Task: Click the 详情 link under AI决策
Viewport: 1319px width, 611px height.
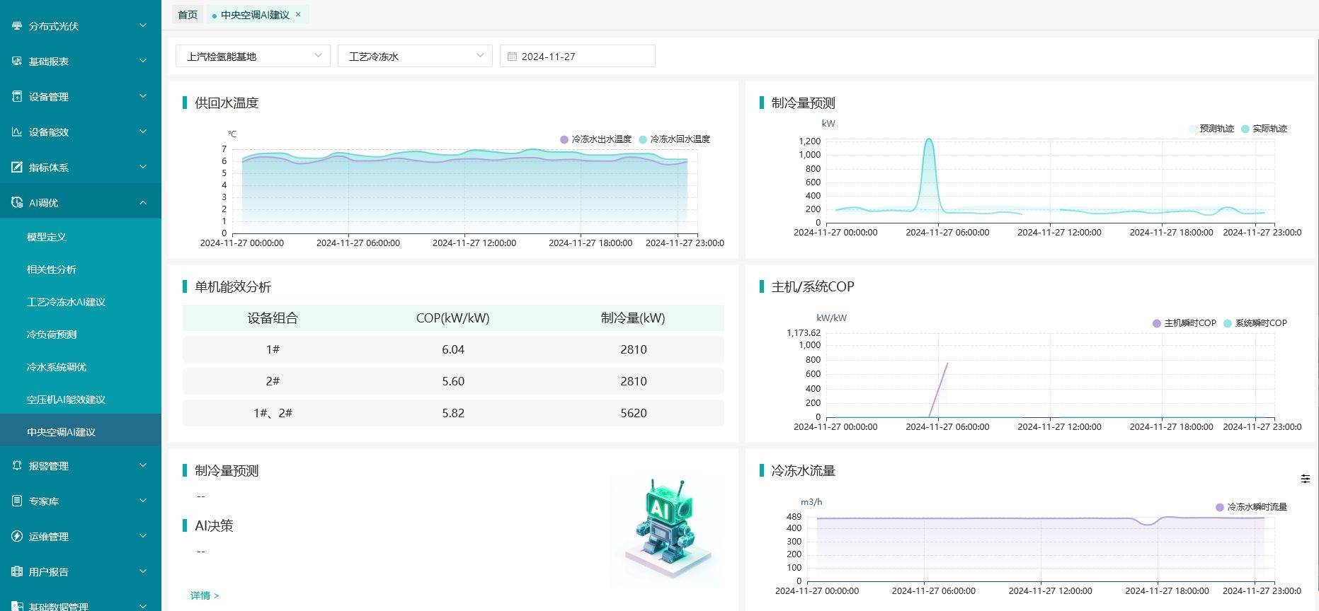Action: 204,595
